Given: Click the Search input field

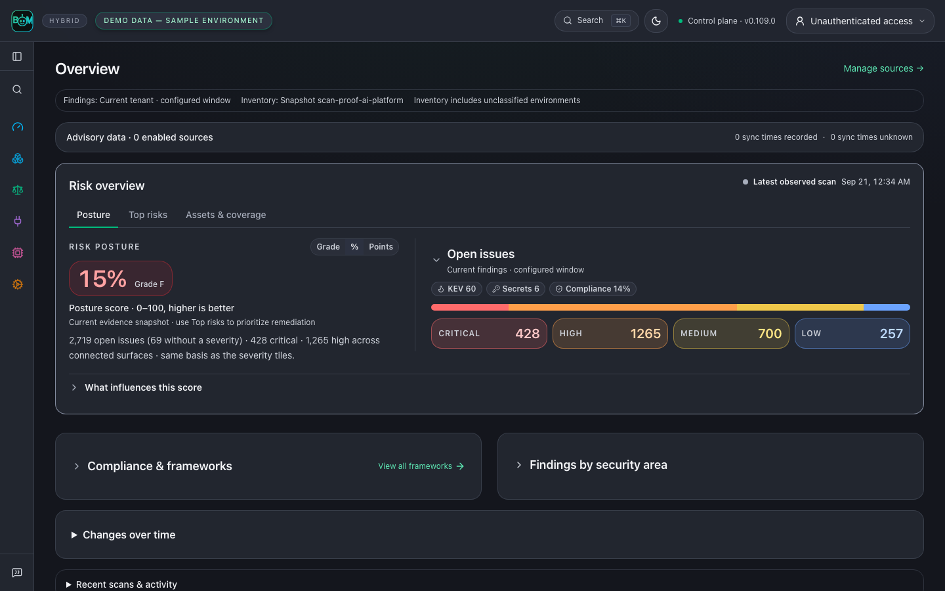Looking at the screenshot, I should coord(597,20).
